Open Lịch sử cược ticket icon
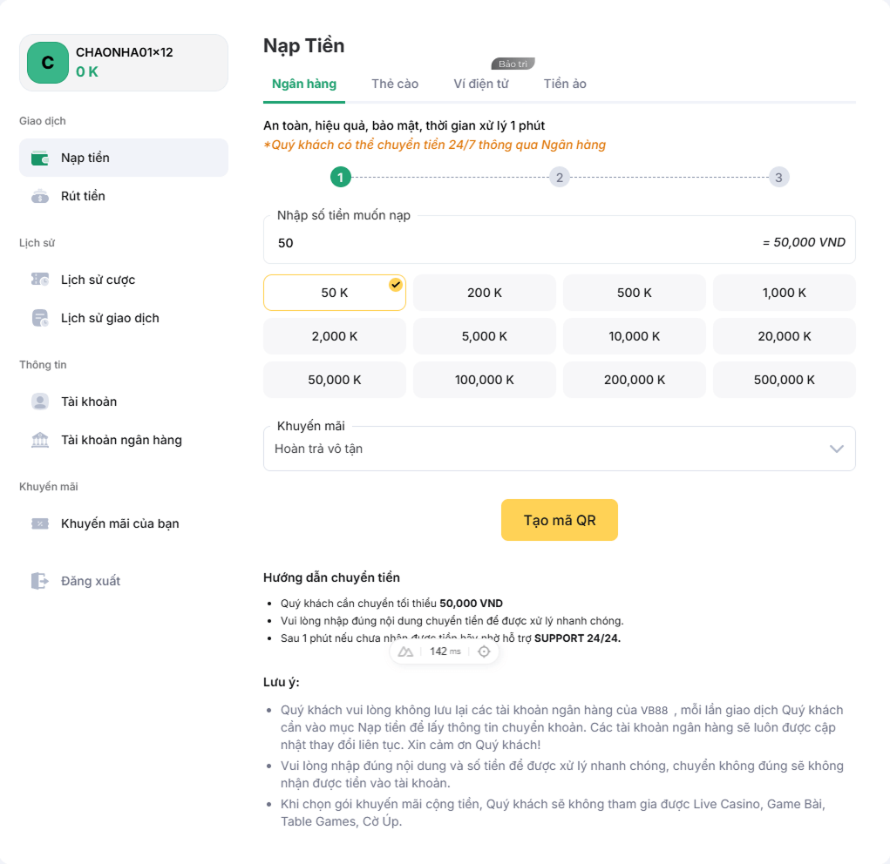This screenshot has height=864, width=890. [x=40, y=280]
